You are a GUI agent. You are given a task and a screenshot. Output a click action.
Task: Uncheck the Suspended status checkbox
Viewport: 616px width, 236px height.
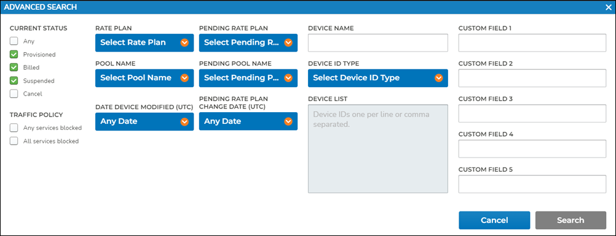coord(14,81)
